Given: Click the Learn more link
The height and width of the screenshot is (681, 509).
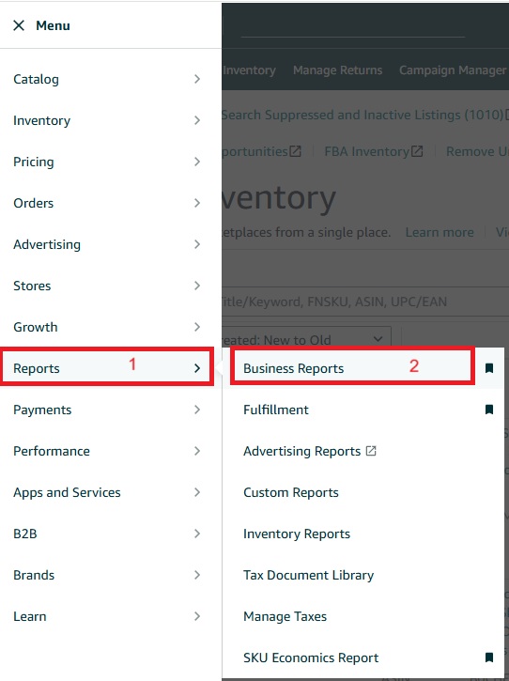Looking at the screenshot, I should point(440,232).
